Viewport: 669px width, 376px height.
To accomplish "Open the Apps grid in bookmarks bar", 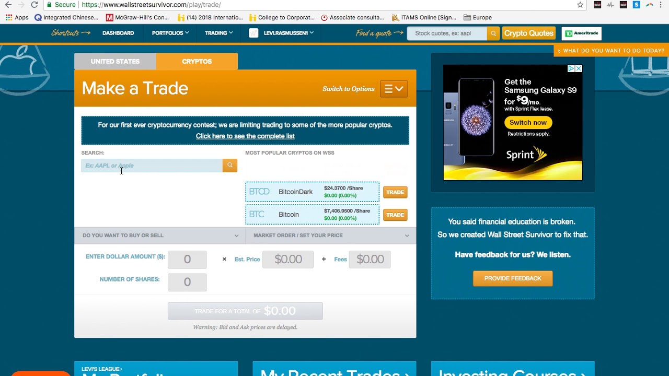I will coord(17,17).
